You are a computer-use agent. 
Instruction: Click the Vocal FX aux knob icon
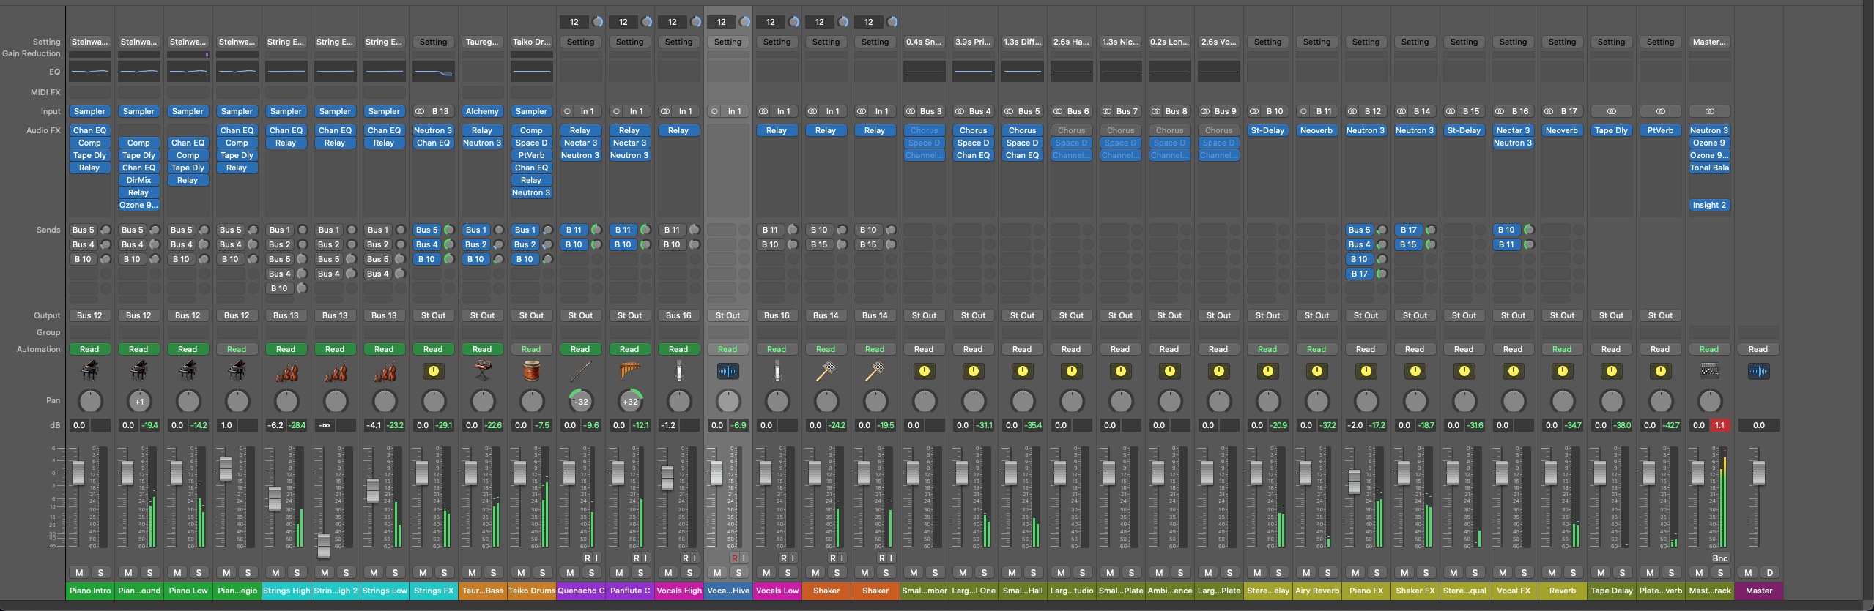point(1513,371)
